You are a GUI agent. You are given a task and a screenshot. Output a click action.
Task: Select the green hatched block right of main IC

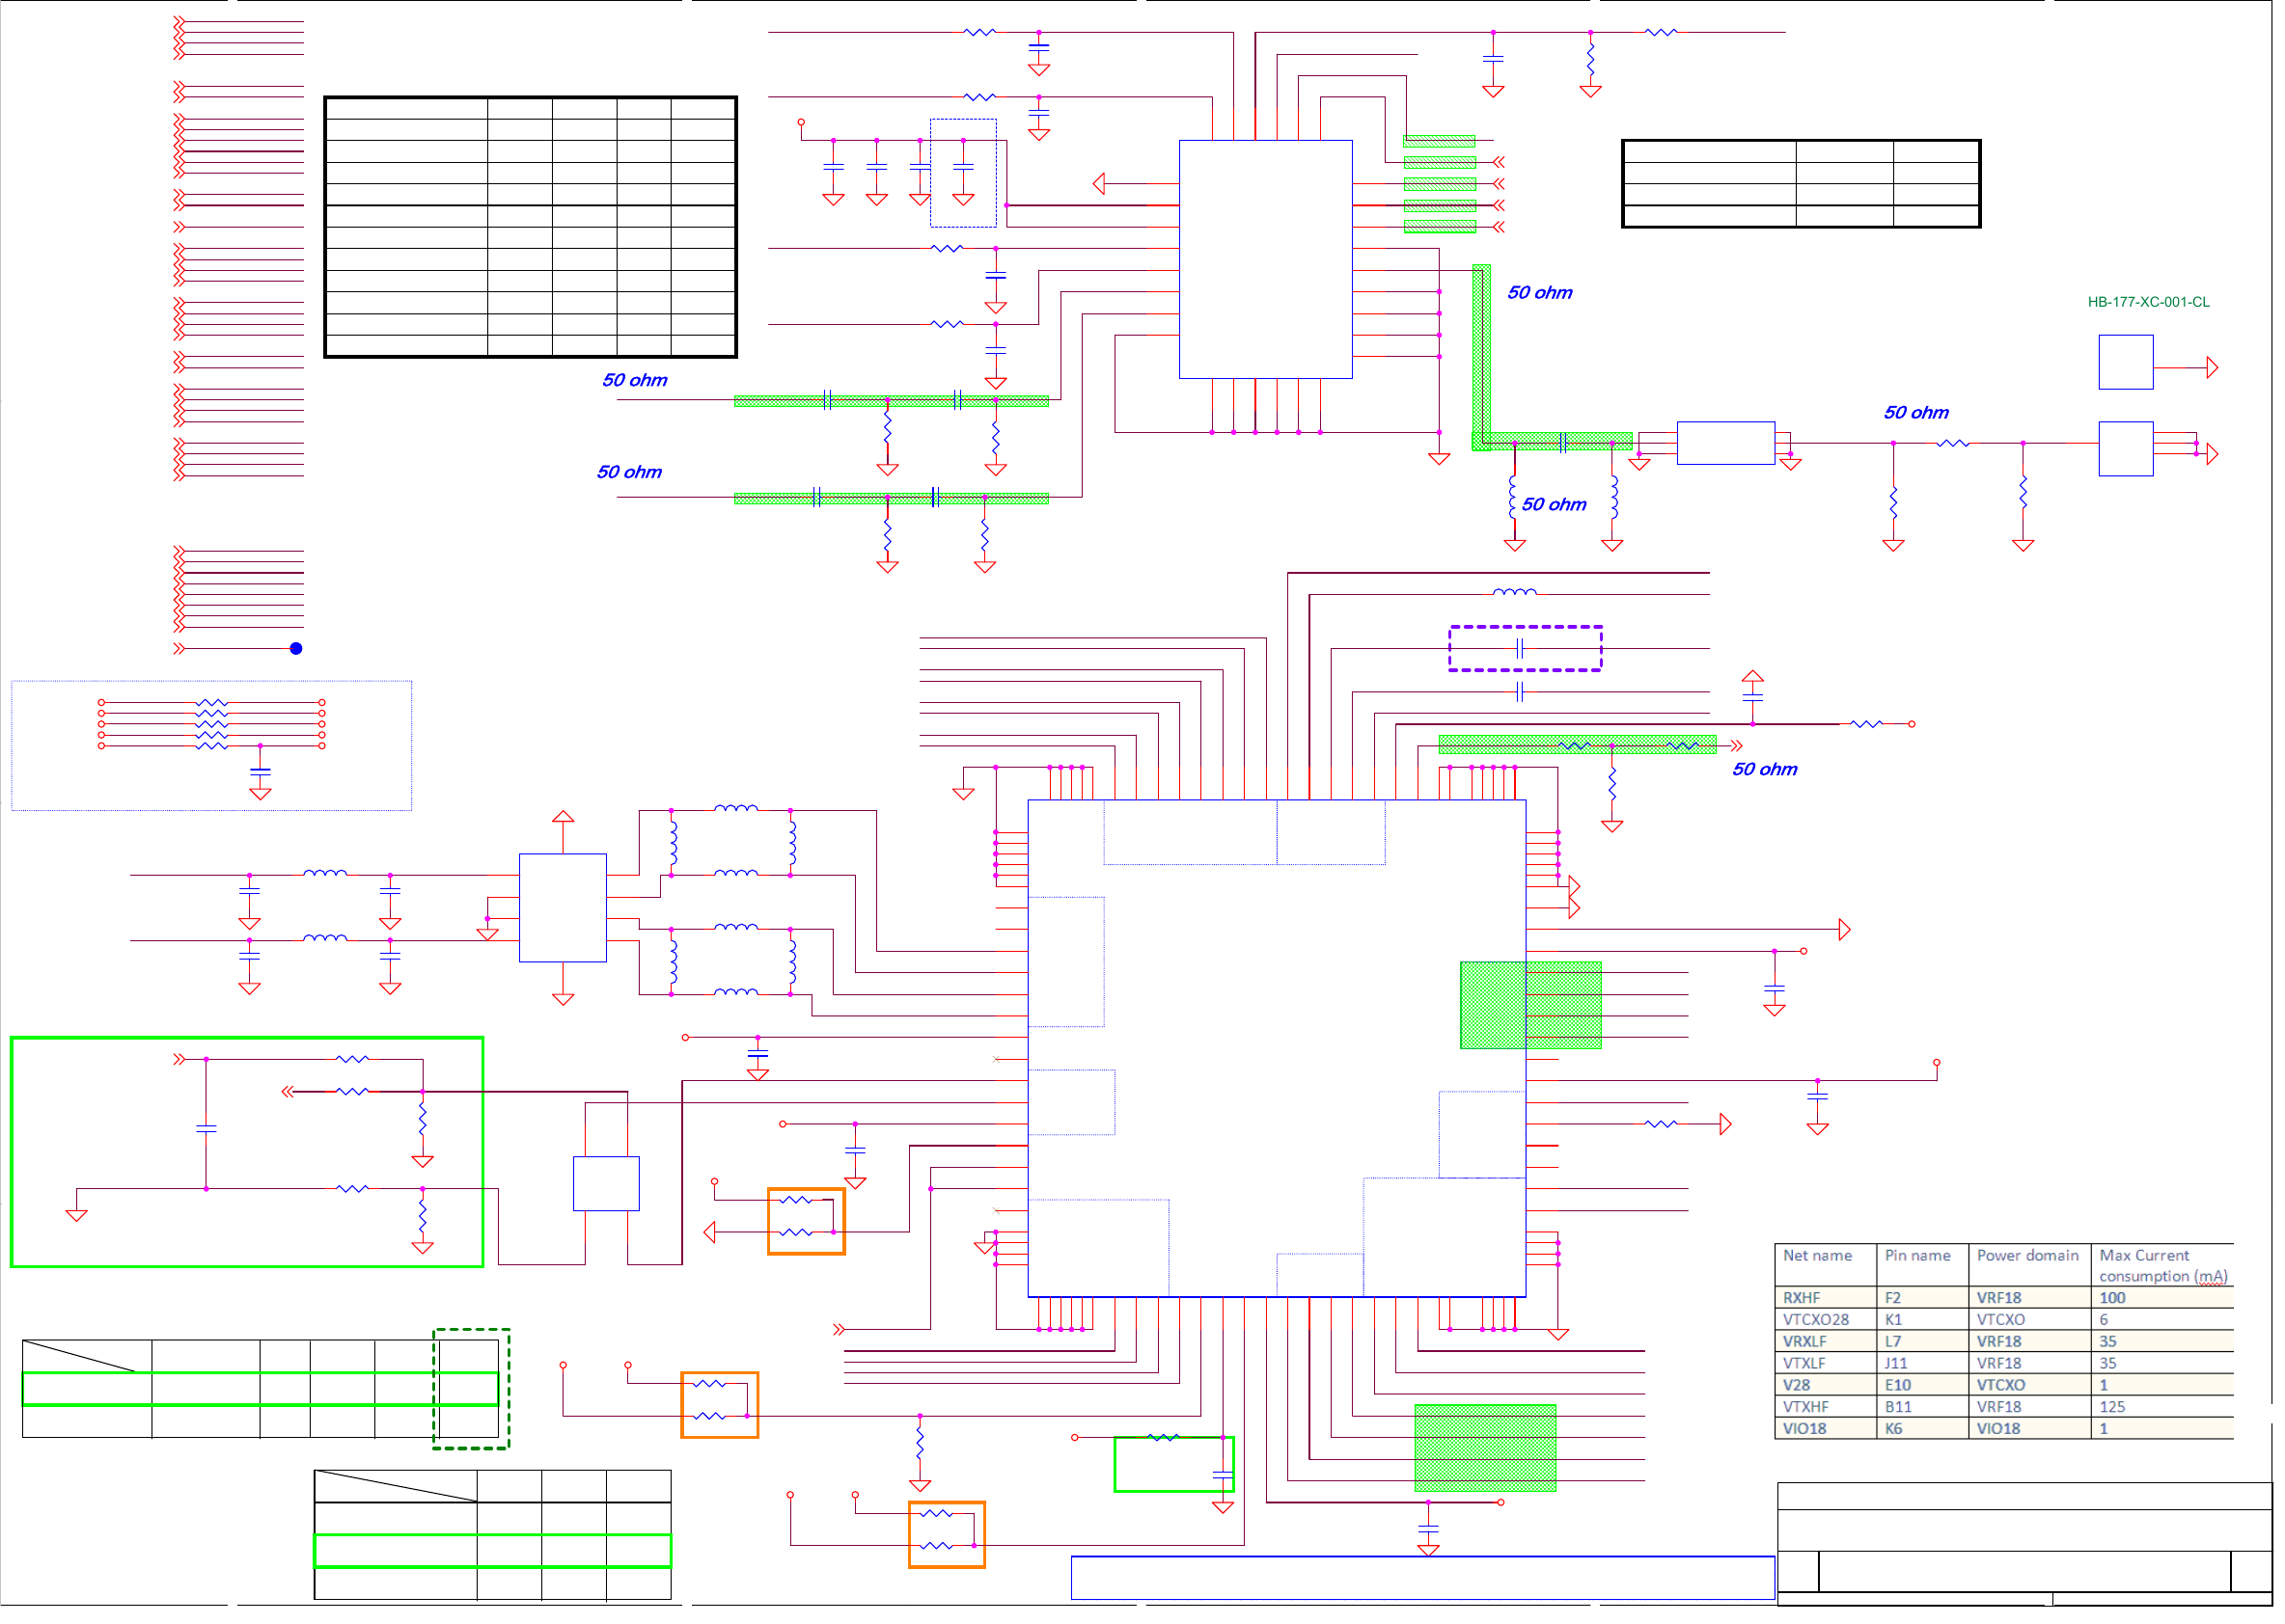click(1530, 1005)
